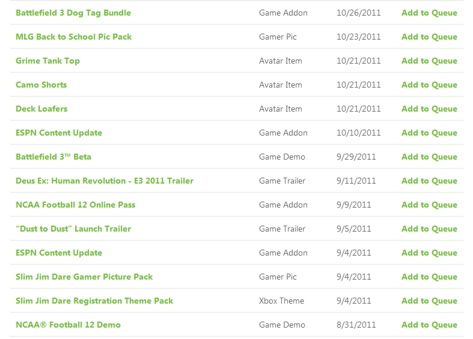Open the Camo Shorts avatar item
Screen dimensions: 473x339
coord(41,85)
